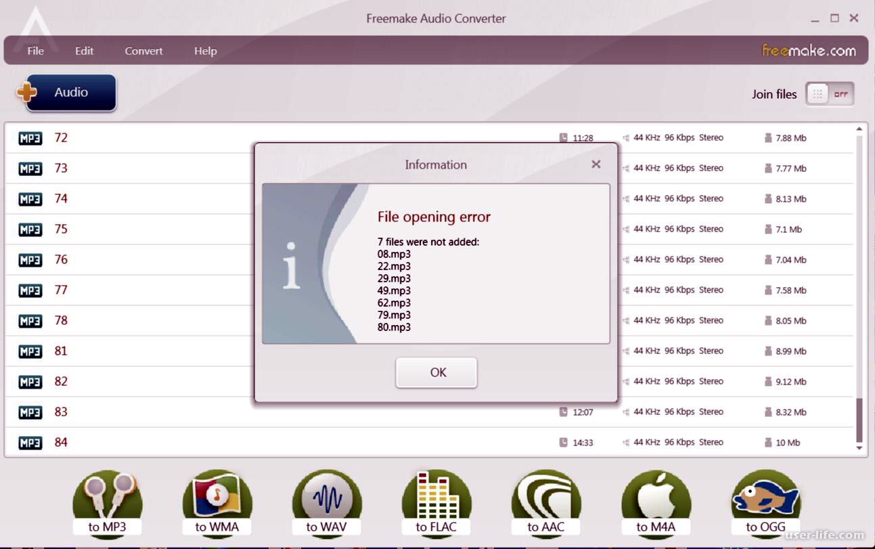Open the Convert menu
Viewport: 875px width, 549px height.
143,51
